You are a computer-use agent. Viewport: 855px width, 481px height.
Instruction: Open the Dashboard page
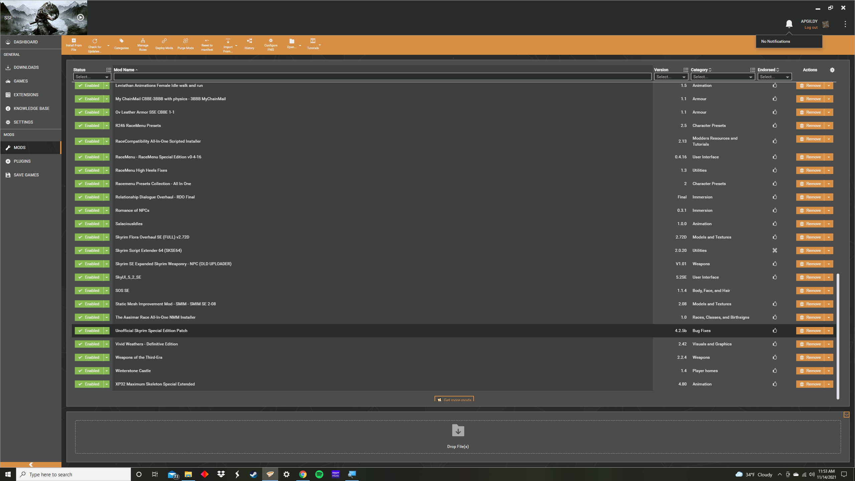[30, 42]
